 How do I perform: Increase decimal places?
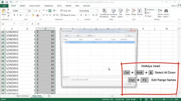click(x=93, y=15)
